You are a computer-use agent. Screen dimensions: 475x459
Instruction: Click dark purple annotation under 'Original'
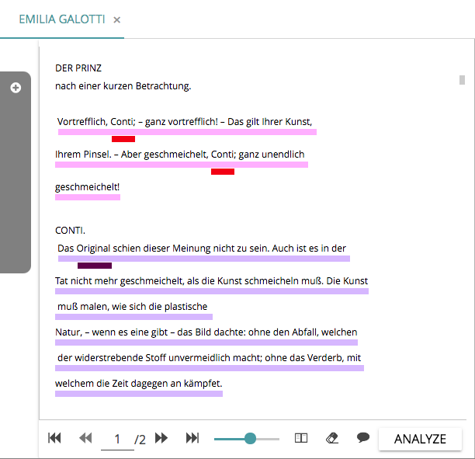click(x=95, y=266)
